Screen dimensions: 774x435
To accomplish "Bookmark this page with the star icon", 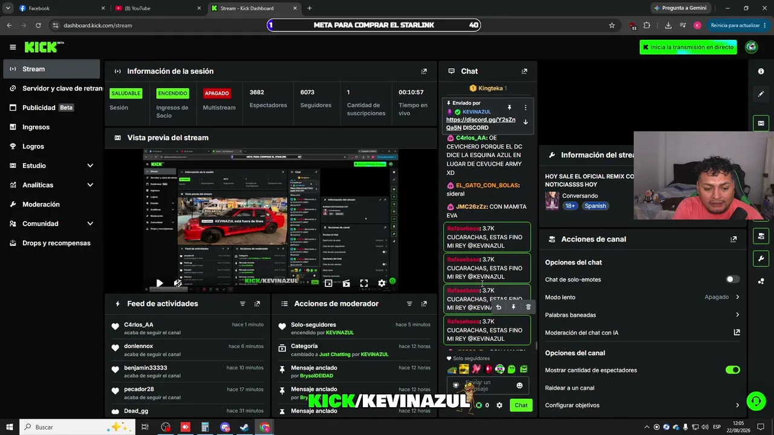I will click(x=612, y=25).
